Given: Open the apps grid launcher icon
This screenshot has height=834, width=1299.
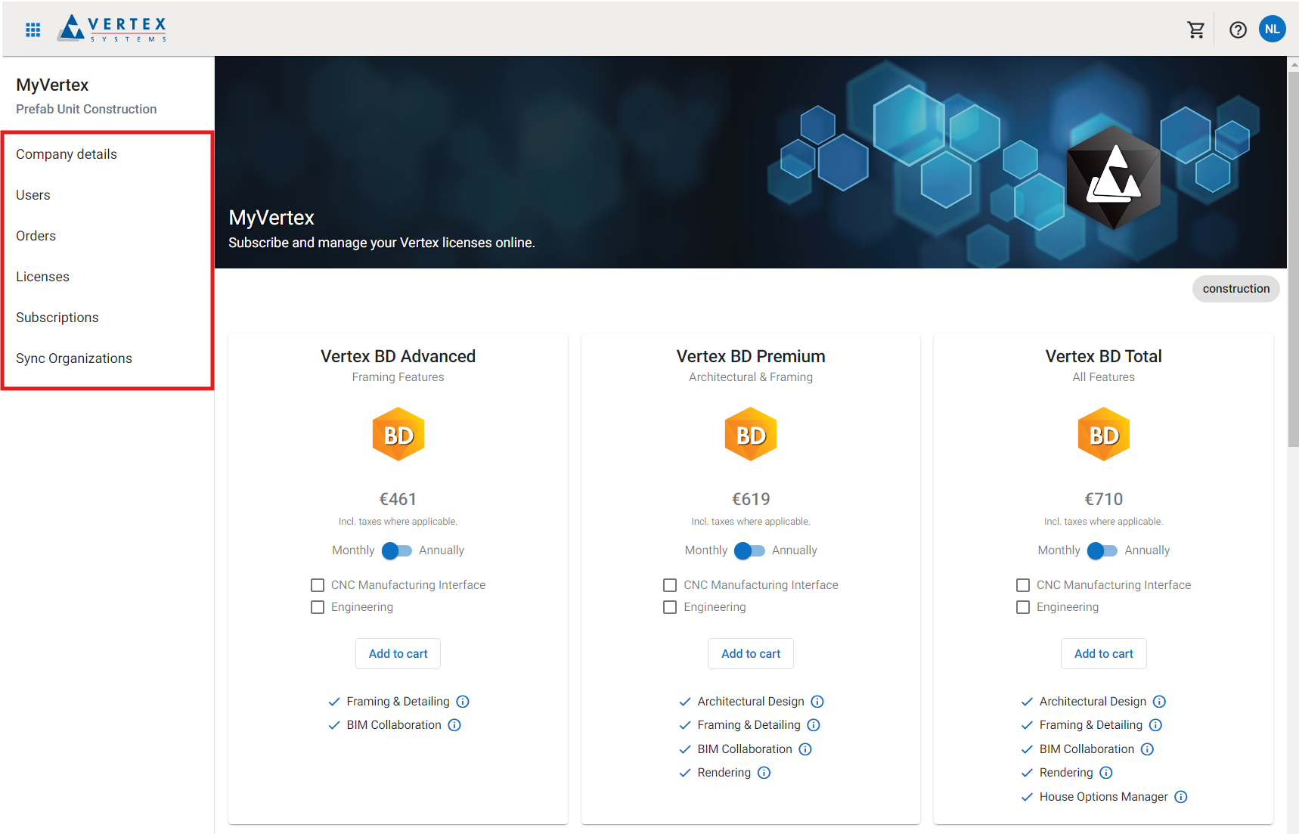Looking at the screenshot, I should pos(33,29).
